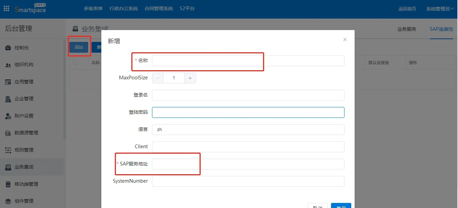This screenshot has width=458, height=208.
Task: Open the app grid launcher icon
Action: pyautogui.click(x=6, y=9)
